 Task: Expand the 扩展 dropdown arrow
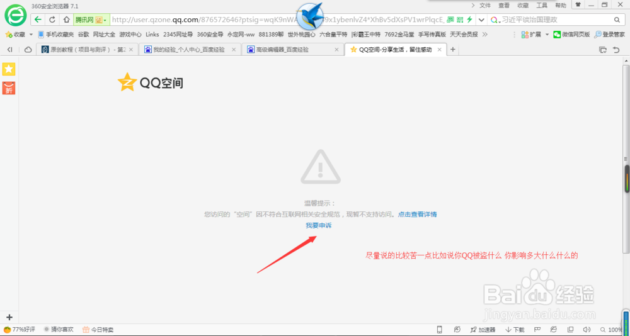point(547,35)
